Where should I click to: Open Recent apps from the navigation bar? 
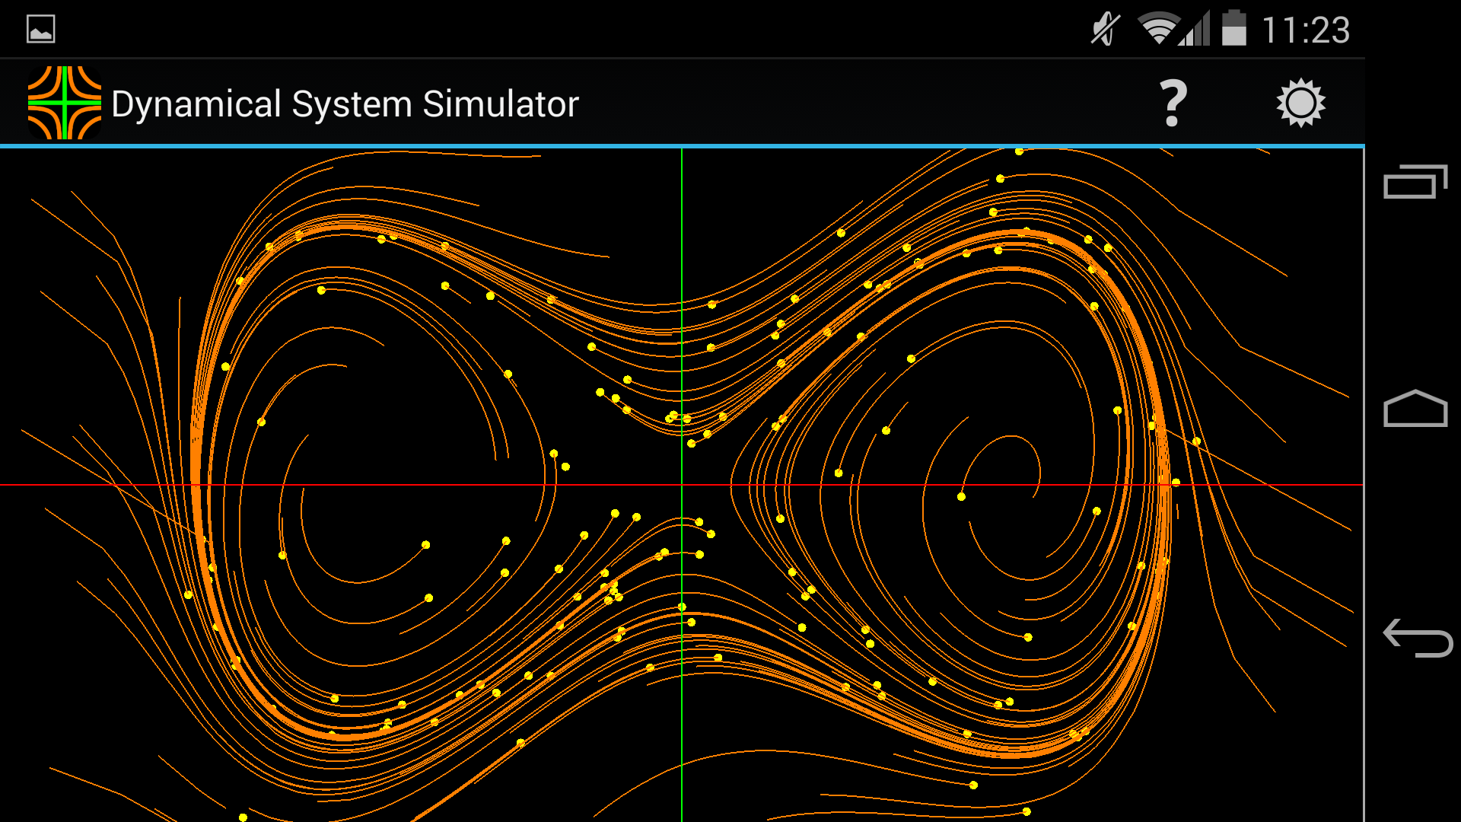(1415, 180)
